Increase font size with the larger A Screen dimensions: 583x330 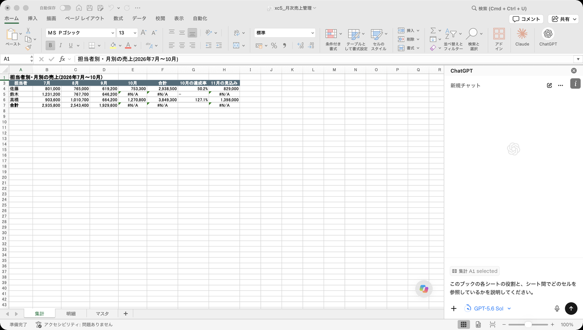[x=144, y=33]
